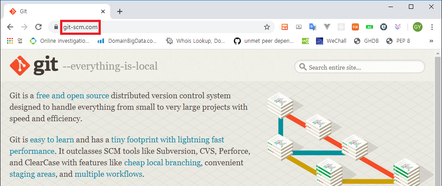Bookmark this page with the star icon
This screenshot has width=442, height=186.
tap(267, 27)
